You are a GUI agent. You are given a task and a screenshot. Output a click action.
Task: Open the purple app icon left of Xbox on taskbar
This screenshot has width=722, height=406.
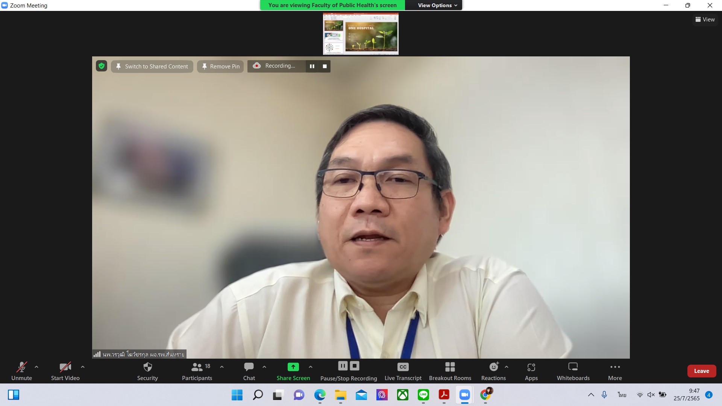382,395
